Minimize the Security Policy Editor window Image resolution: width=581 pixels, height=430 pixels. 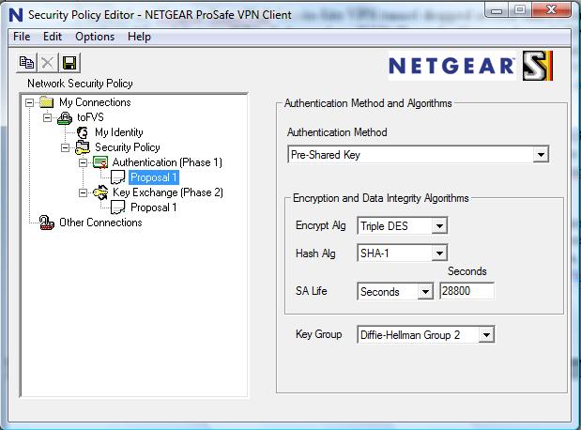click(x=497, y=9)
